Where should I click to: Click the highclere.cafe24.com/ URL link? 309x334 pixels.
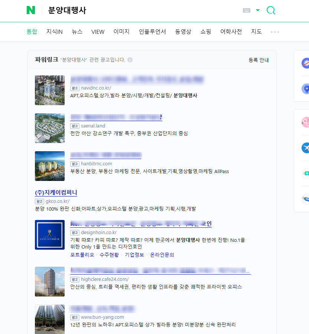(x=105, y=279)
